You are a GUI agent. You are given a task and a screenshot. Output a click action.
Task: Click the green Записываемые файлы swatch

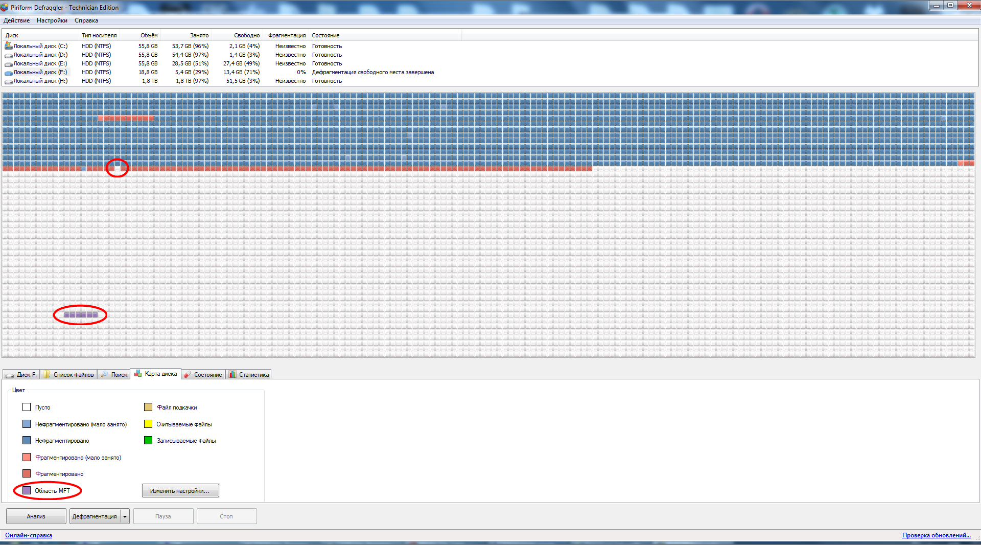pos(148,440)
